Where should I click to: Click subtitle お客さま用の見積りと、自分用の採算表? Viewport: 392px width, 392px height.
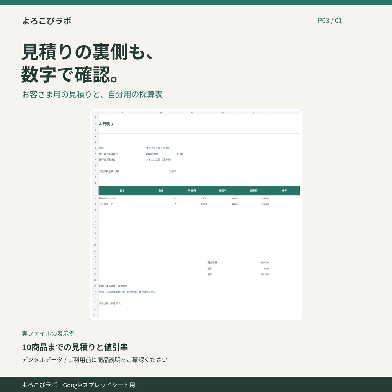pyautogui.click(x=92, y=94)
